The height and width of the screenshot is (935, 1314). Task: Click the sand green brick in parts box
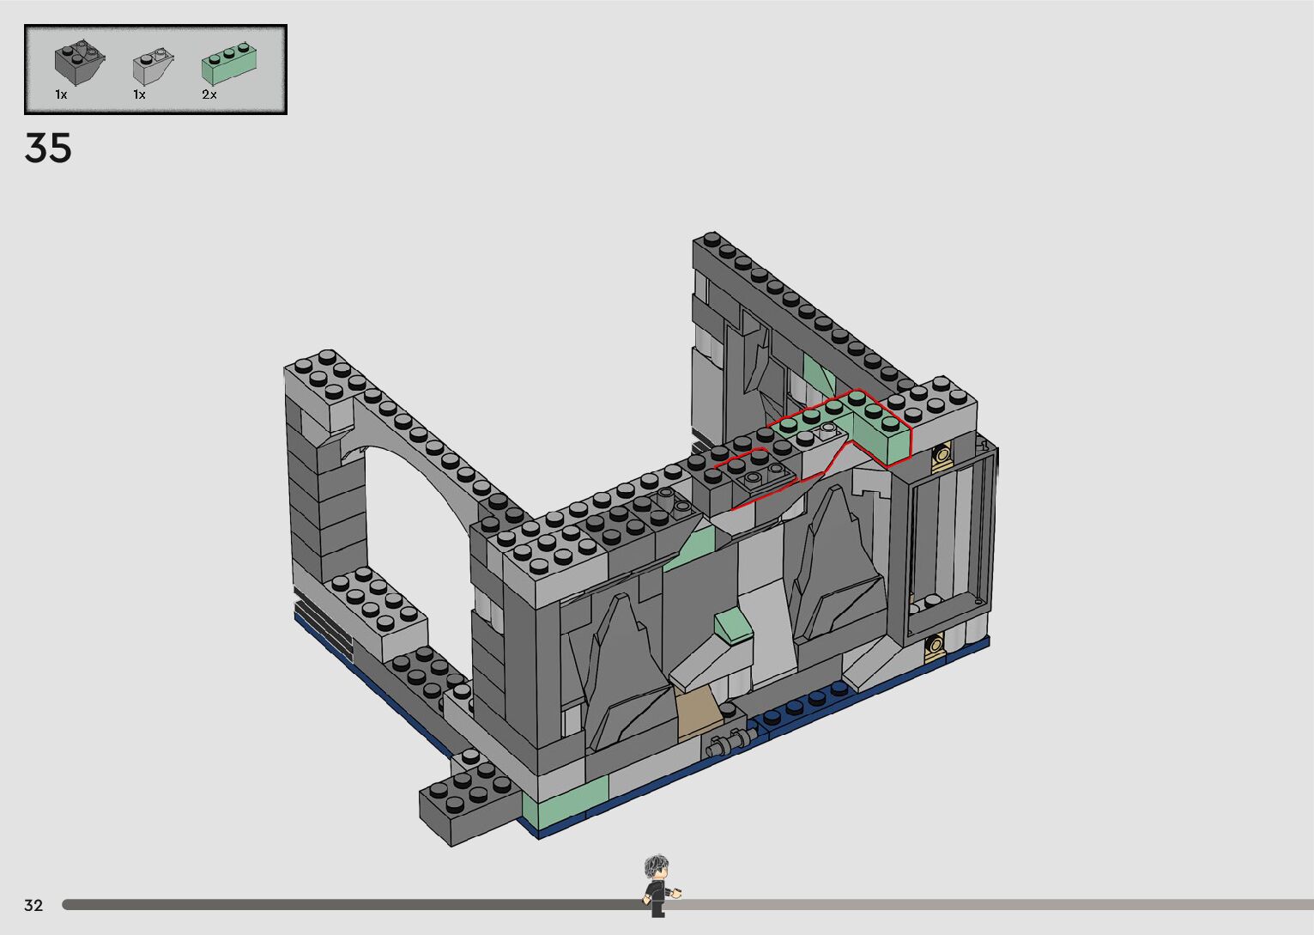pyautogui.click(x=229, y=64)
